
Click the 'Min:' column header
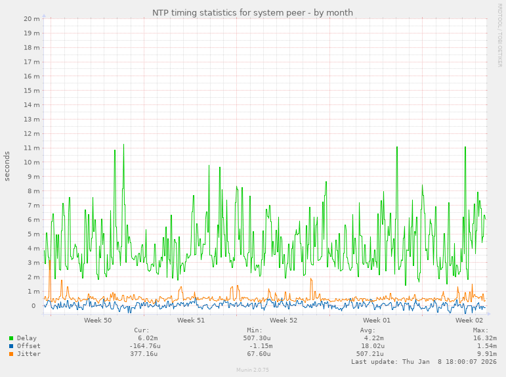255,330
